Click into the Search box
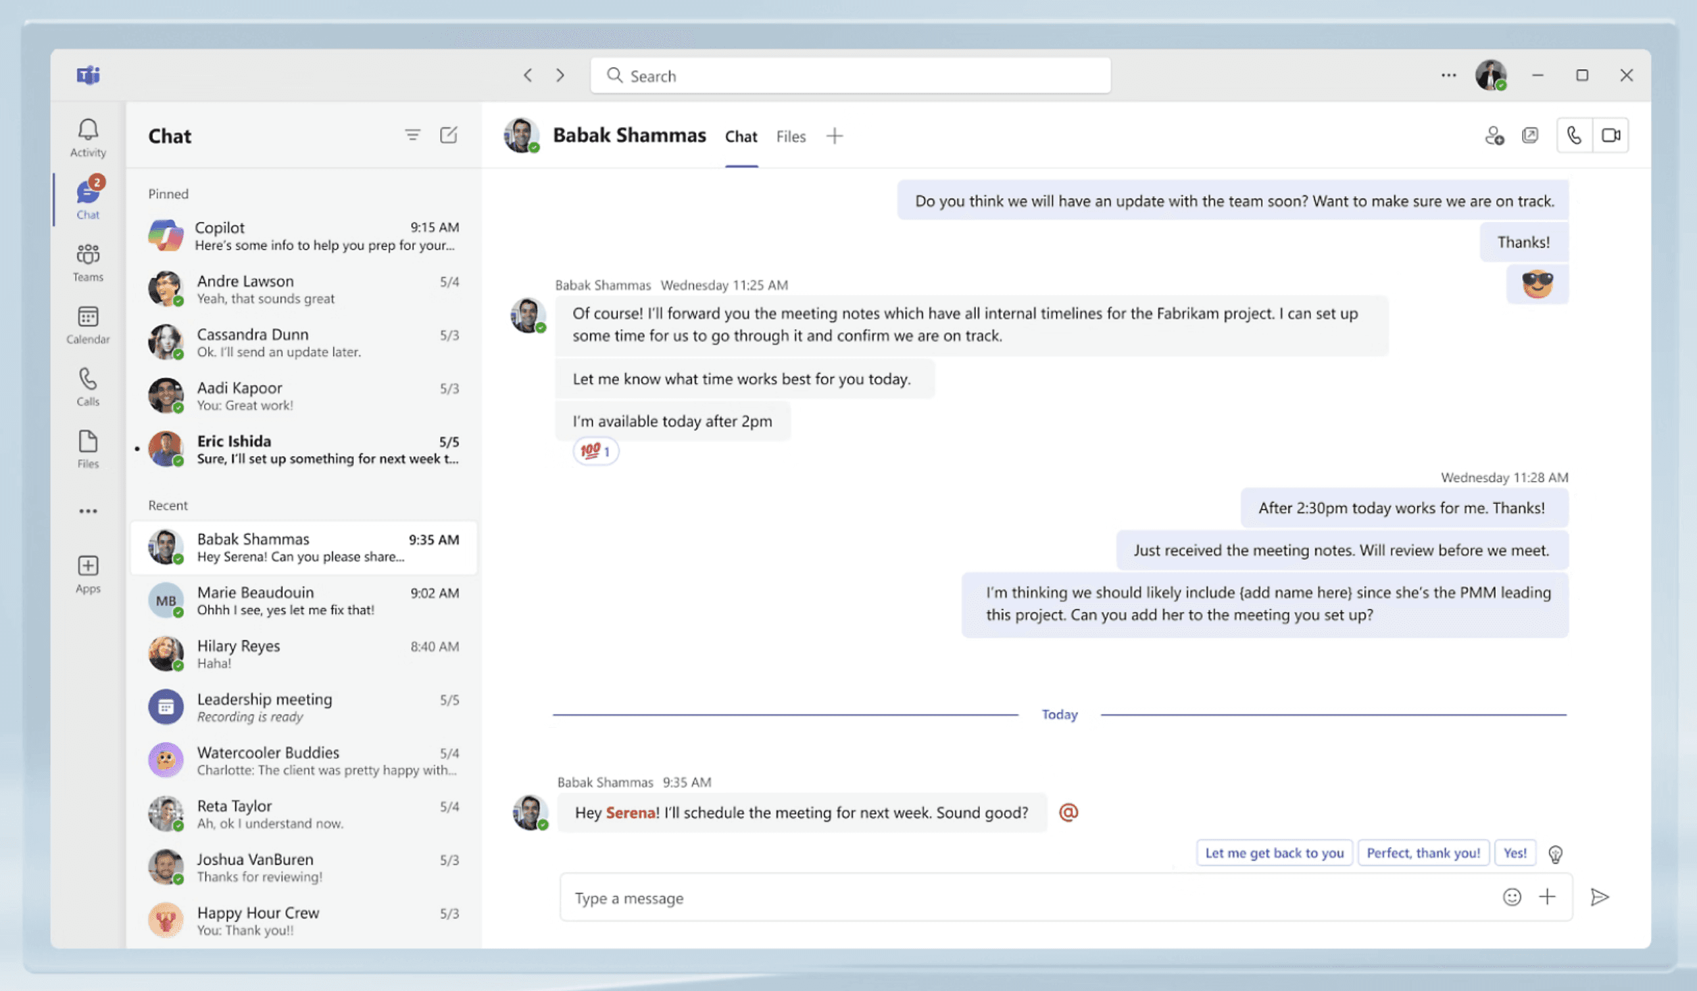This screenshot has width=1697, height=991. (x=850, y=76)
